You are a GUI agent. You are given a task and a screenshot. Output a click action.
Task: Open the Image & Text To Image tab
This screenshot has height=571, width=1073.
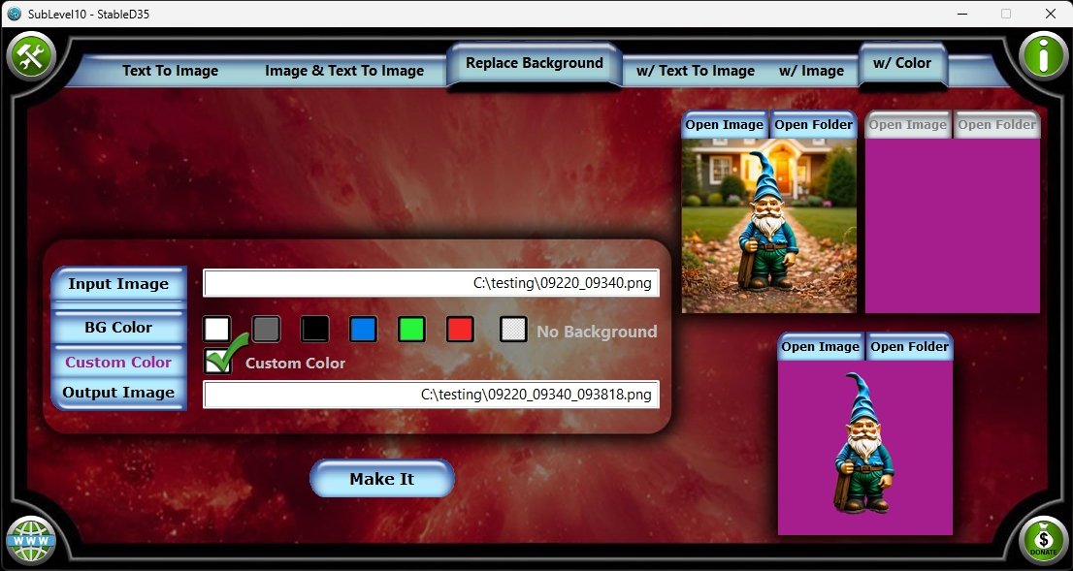pos(344,71)
